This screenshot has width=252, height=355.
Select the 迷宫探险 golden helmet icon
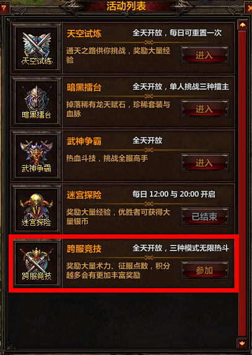(x=37, y=210)
